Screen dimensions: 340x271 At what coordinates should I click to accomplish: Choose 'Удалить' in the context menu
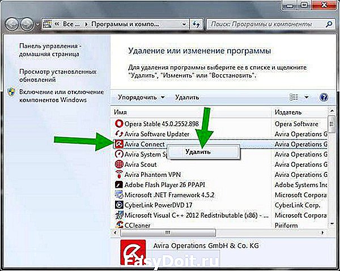click(203, 151)
